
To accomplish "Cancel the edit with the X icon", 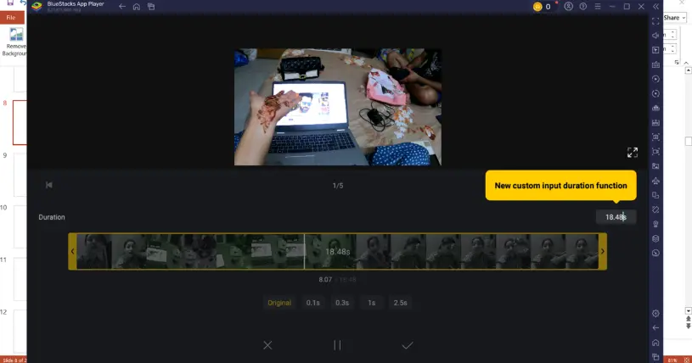I will 267,345.
